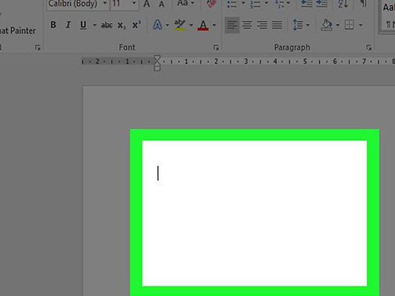Place cursor in the white document area
This screenshot has width=395, height=296.
click(254, 213)
